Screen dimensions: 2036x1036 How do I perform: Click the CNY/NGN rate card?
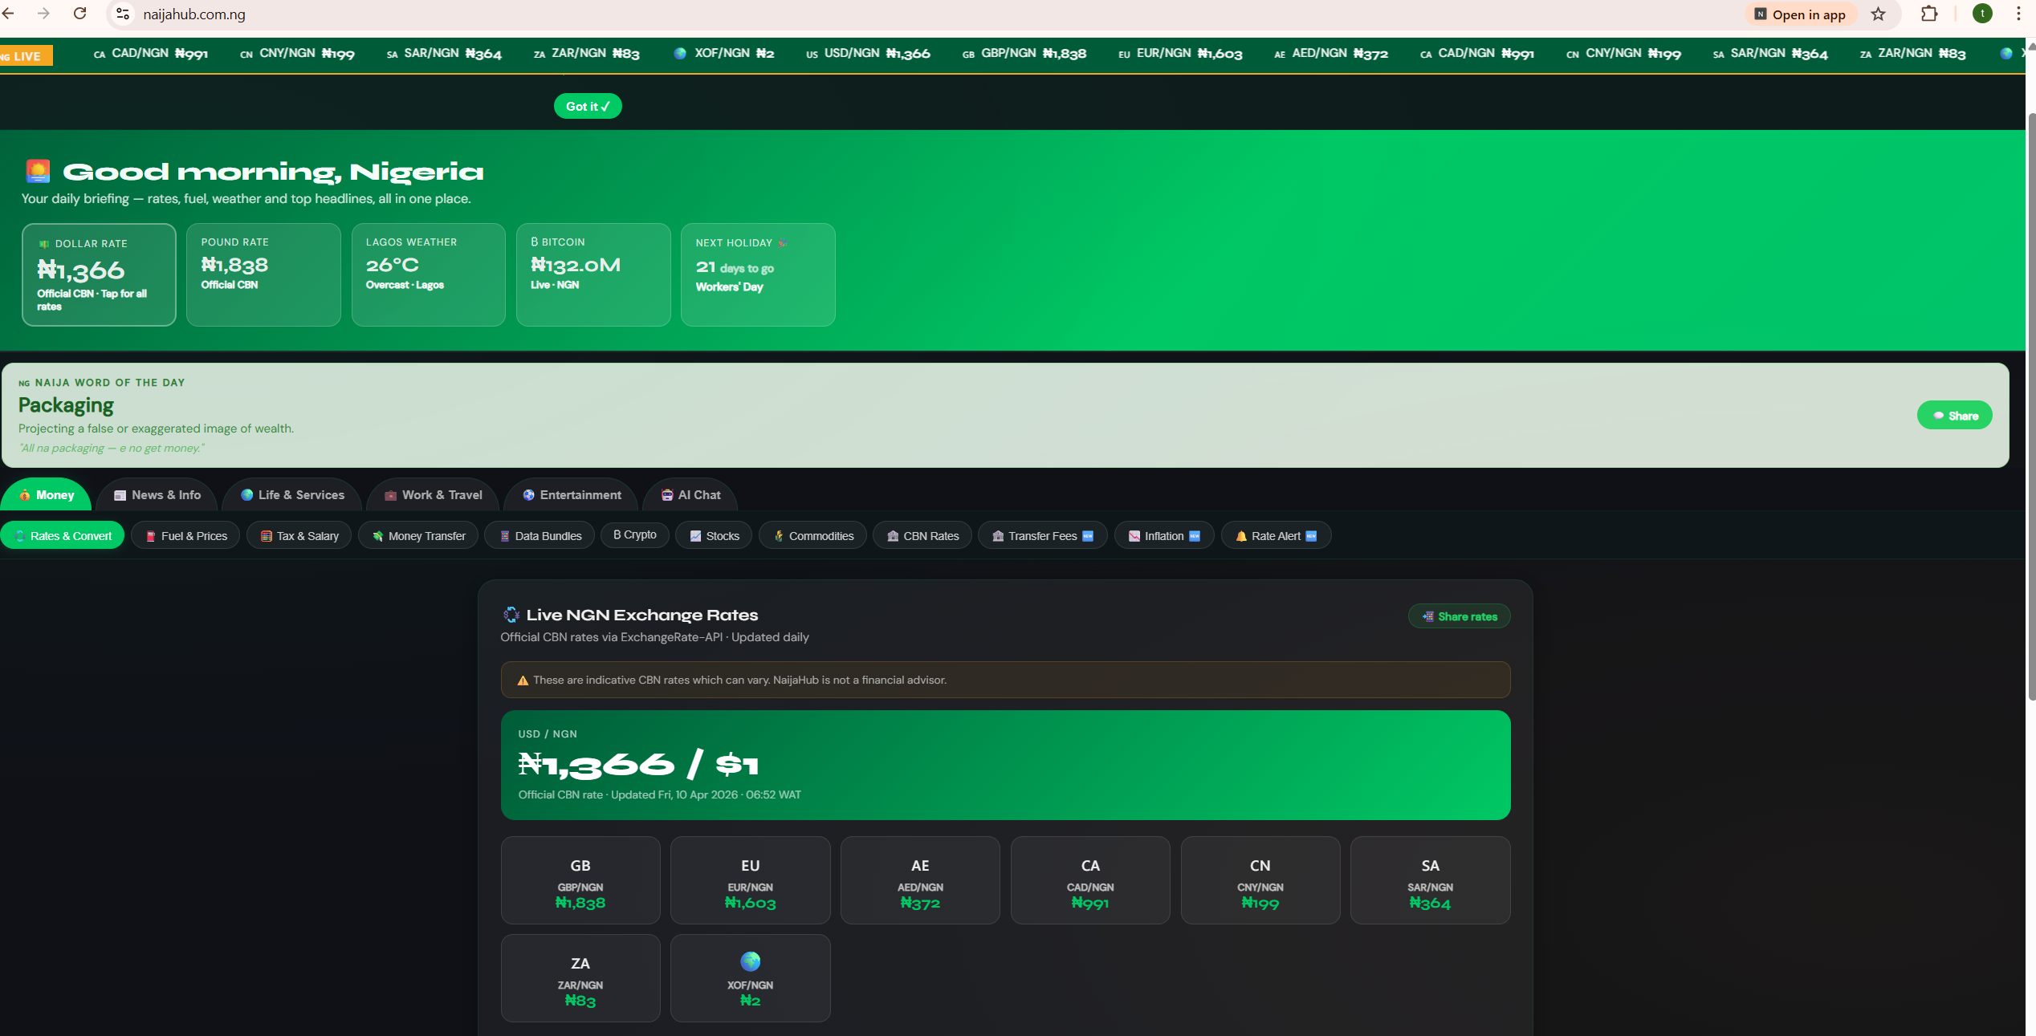pyautogui.click(x=1260, y=880)
